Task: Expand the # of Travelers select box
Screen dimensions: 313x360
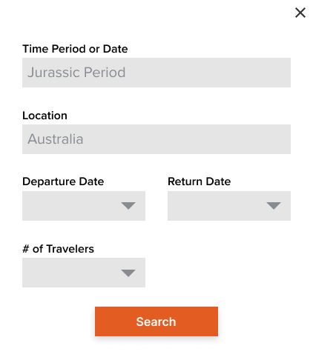Action: click(84, 273)
